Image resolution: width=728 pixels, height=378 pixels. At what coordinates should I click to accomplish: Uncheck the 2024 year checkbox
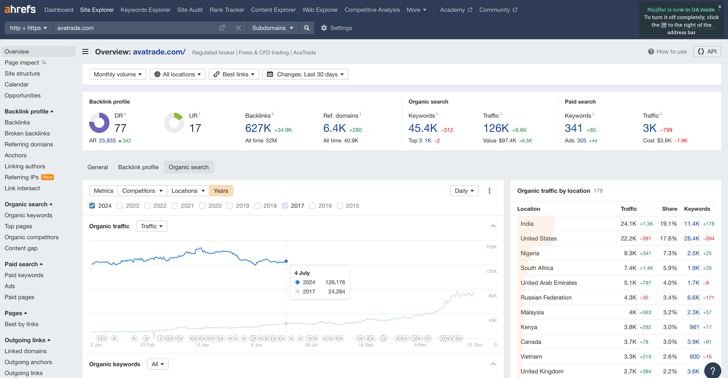92,206
